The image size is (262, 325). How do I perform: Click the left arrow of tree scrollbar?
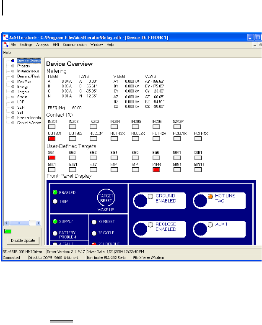[6, 223]
